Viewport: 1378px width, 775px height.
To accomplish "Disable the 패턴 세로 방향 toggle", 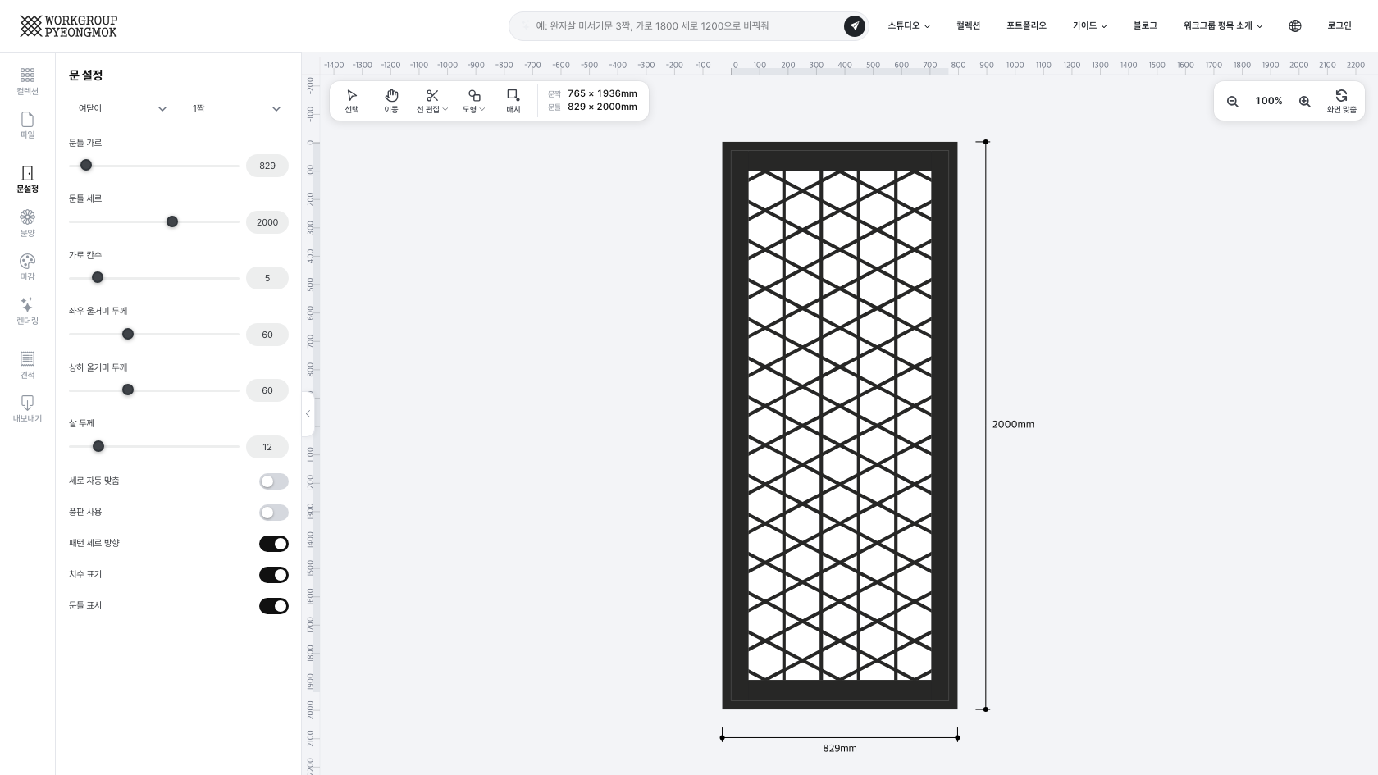I will pyautogui.click(x=274, y=544).
